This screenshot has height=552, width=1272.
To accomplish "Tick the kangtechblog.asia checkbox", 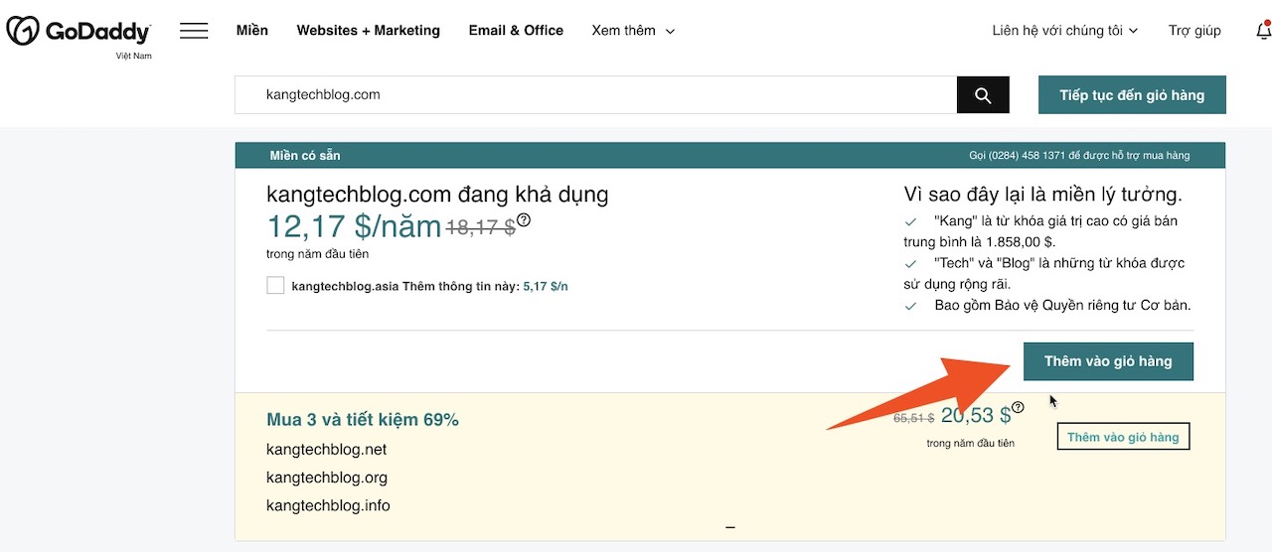I will click(x=275, y=286).
